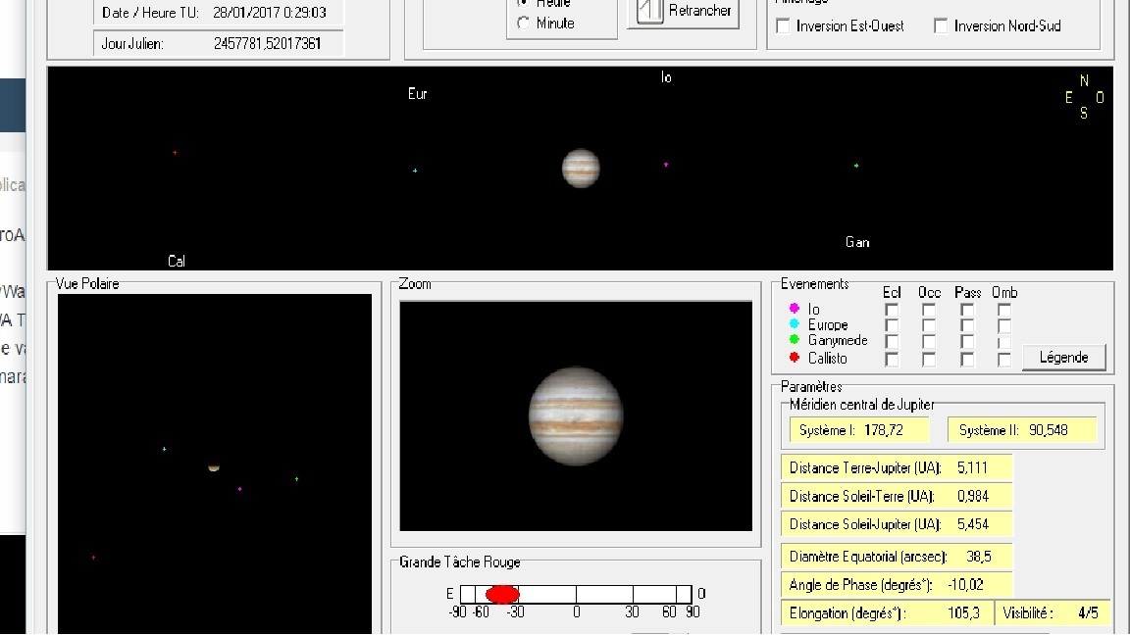Click the red Callisto dot in the main view
This screenshot has height=635, width=1130.
[x=176, y=153]
